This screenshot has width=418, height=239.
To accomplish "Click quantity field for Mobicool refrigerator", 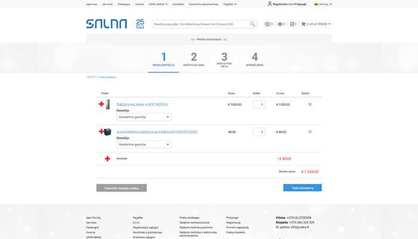I will (x=259, y=132).
